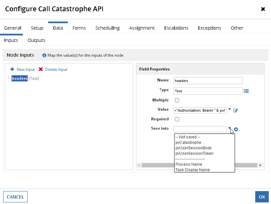Click the horizontal scrollbar right arrow
Screen dimensions: 271x204
pyautogui.click(x=260, y=165)
